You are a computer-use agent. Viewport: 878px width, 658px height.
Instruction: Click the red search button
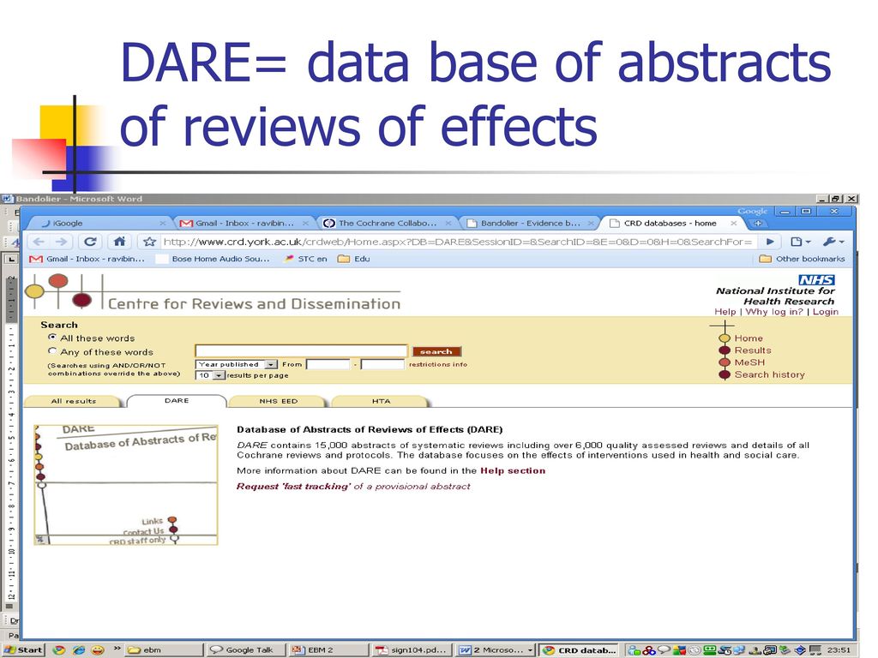pyautogui.click(x=436, y=351)
